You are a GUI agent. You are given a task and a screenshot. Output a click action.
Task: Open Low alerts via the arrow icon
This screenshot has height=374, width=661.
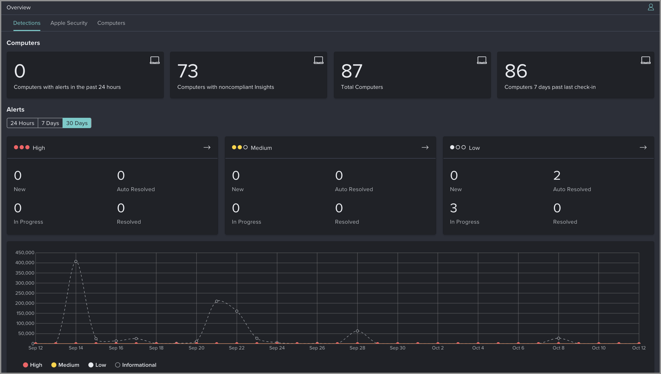click(x=643, y=147)
